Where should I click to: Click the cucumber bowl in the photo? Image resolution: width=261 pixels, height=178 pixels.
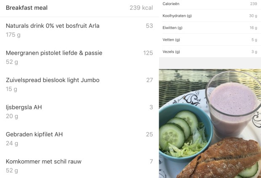pyautogui.click(x=184, y=132)
